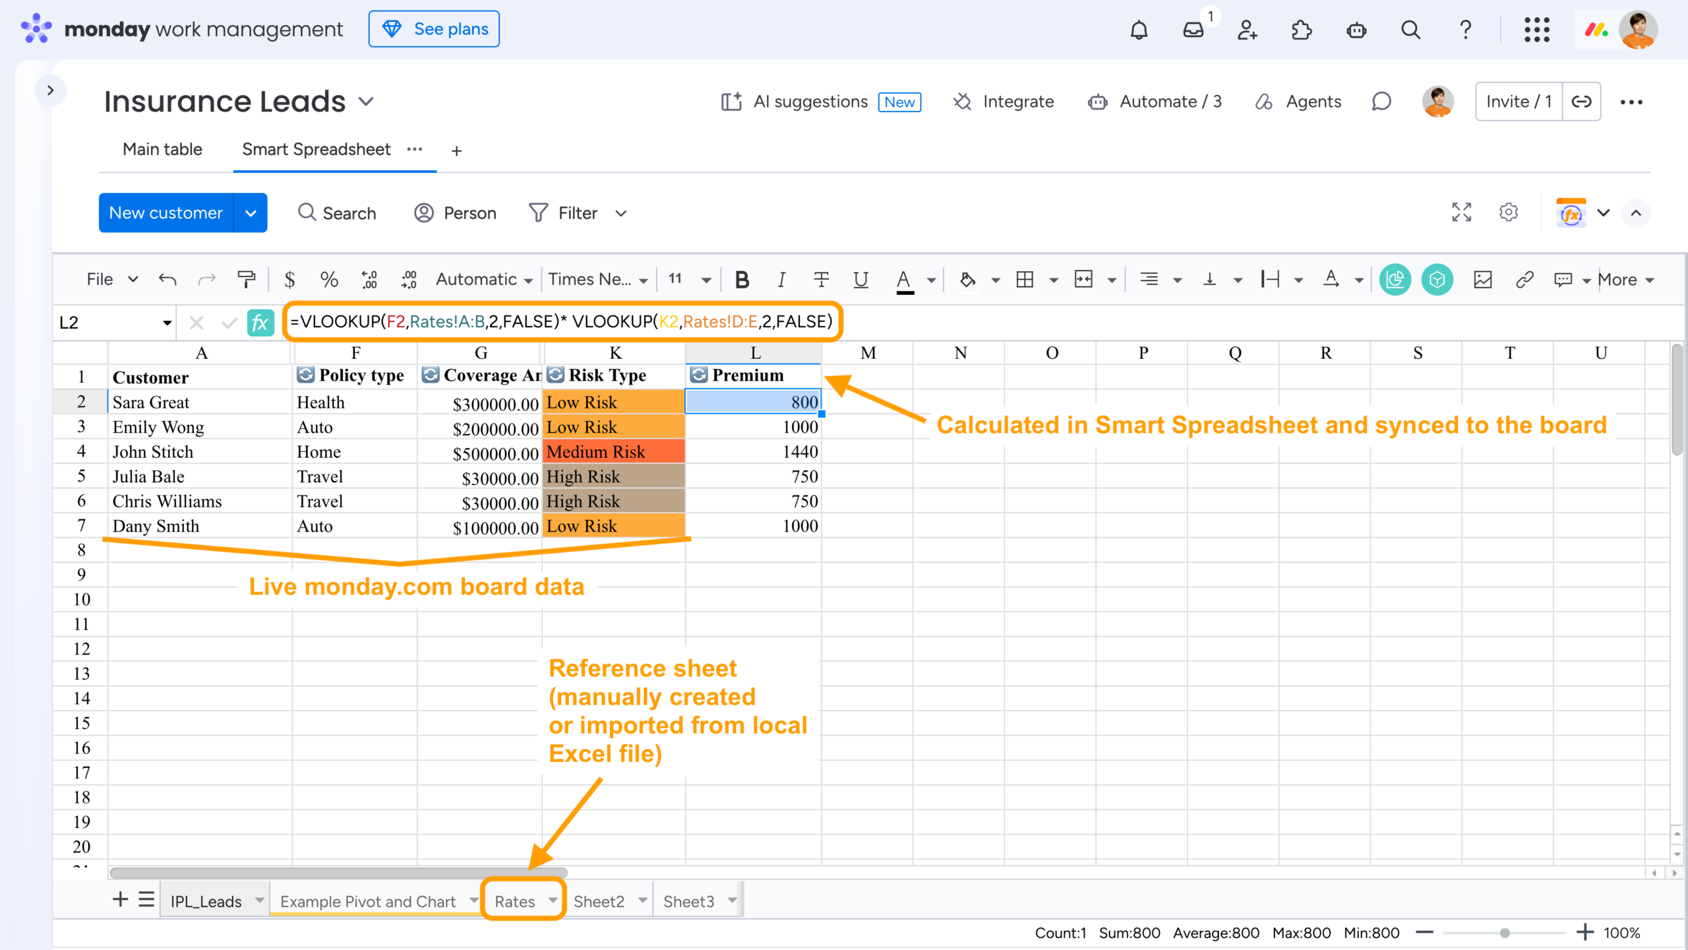Open the fill color bucket
This screenshot has width=1688, height=950.
coord(967,280)
